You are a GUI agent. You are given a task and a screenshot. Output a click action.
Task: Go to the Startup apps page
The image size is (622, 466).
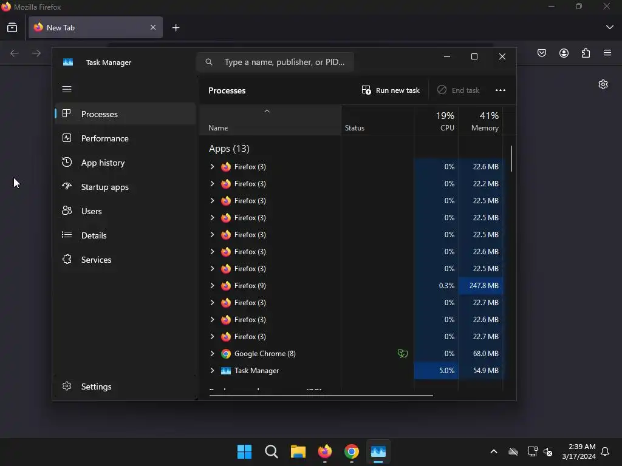[x=125, y=187]
